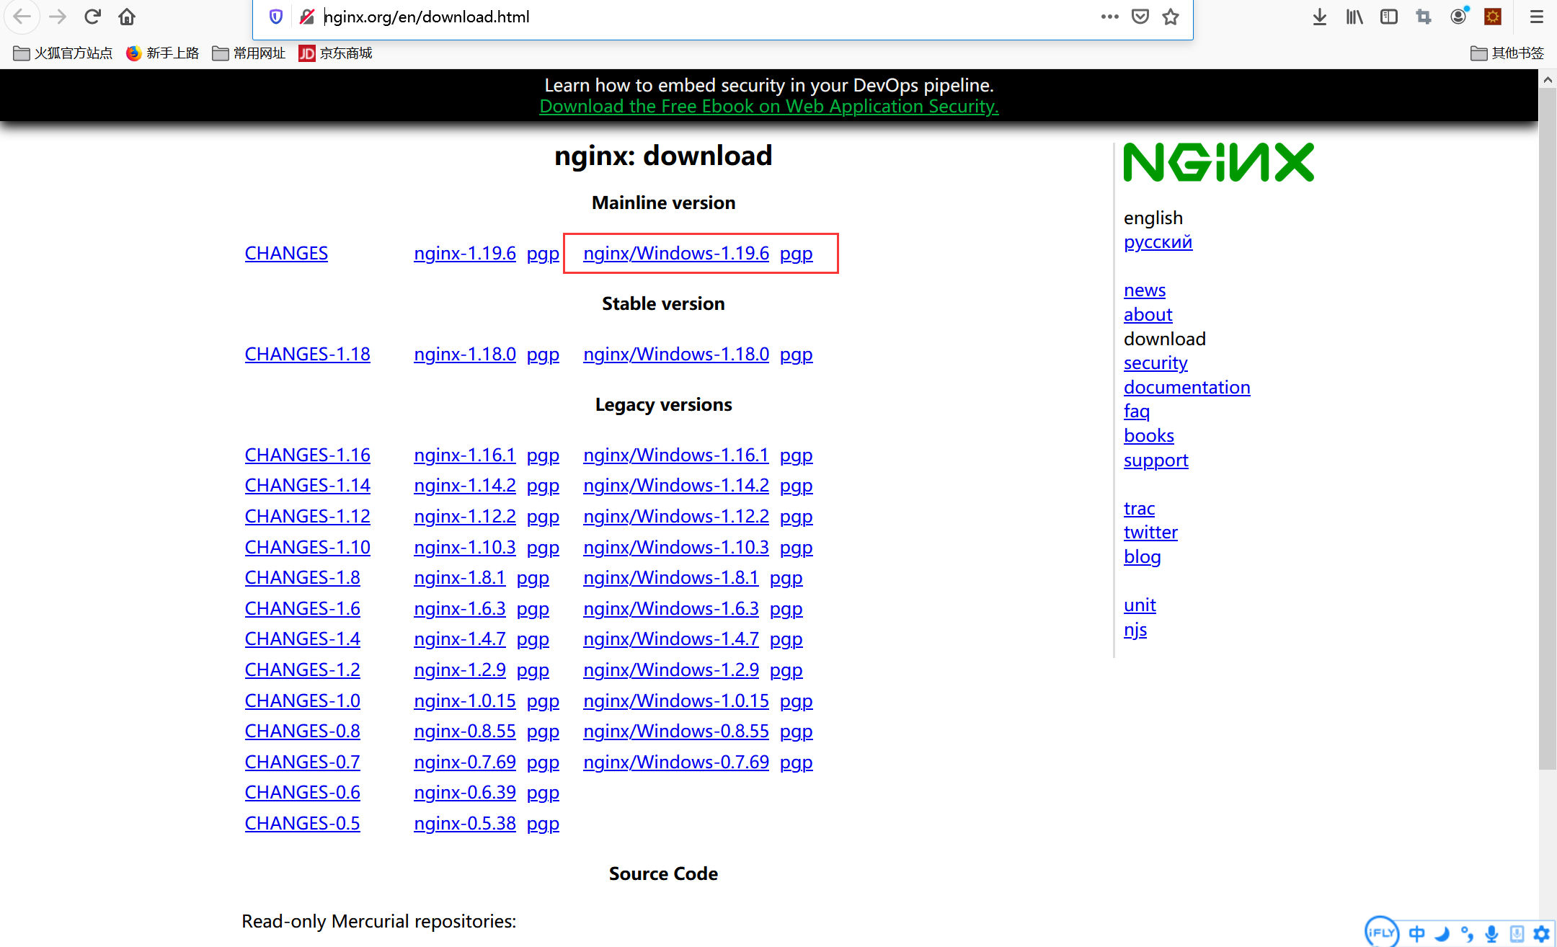Image resolution: width=1557 pixels, height=947 pixels.
Task: Show the insecure connection lock info
Action: coord(307,17)
